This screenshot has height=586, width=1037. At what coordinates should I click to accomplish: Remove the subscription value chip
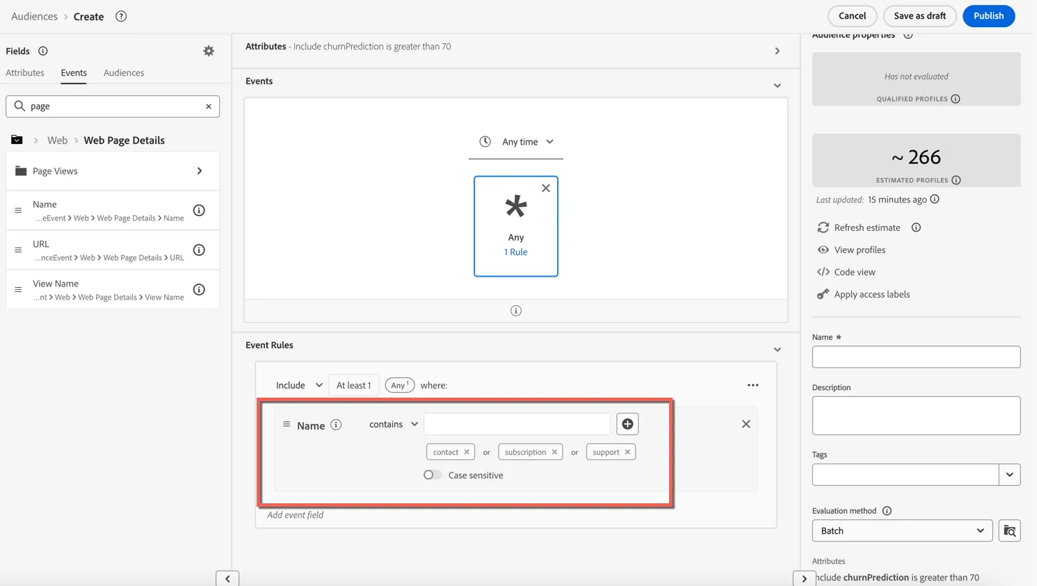pos(554,452)
